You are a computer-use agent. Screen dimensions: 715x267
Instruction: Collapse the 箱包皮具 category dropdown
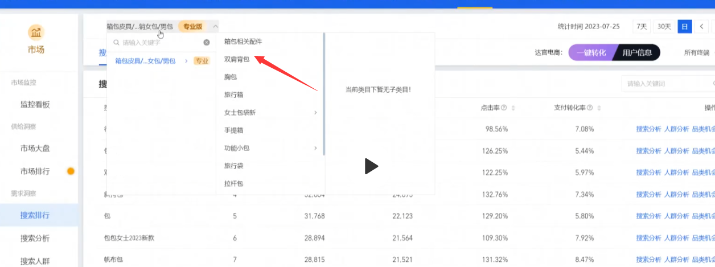pos(215,26)
